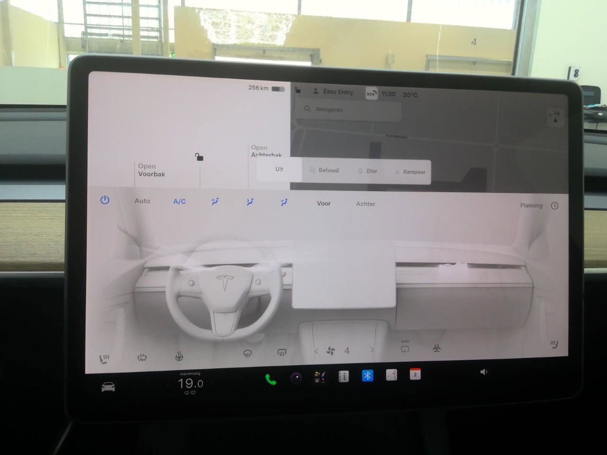Activate Bioweapon Defense Mode icon
The width and height of the screenshot is (607, 455).
click(436, 348)
